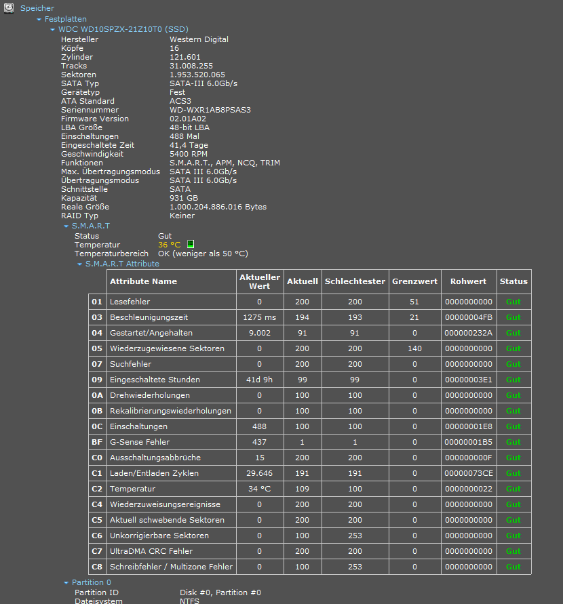Select Aktuell schwebende Sektoren attribute
The image size is (563, 604).
[167, 521]
